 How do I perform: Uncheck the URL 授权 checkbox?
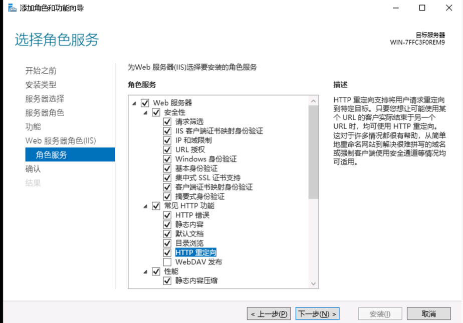[167, 149]
